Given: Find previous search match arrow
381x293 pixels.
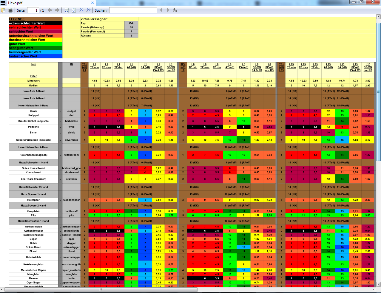Looking at the screenshot, I should click(161, 10).
